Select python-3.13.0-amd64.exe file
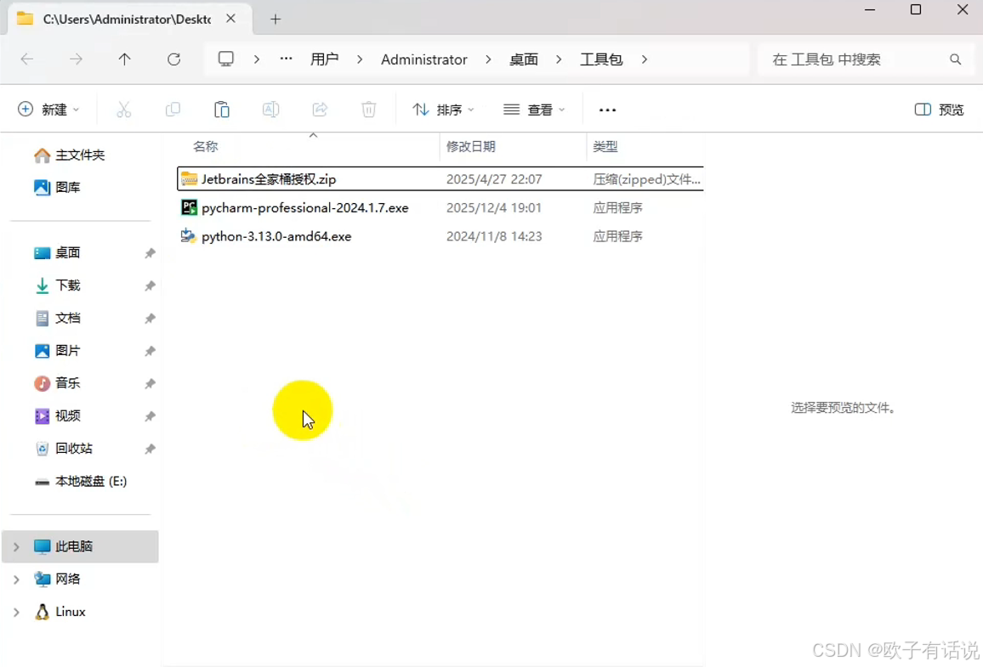Image resolution: width=983 pixels, height=667 pixels. click(440, 237)
